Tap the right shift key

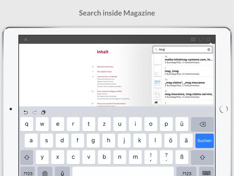pyautogui.click(x=202, y=157)
